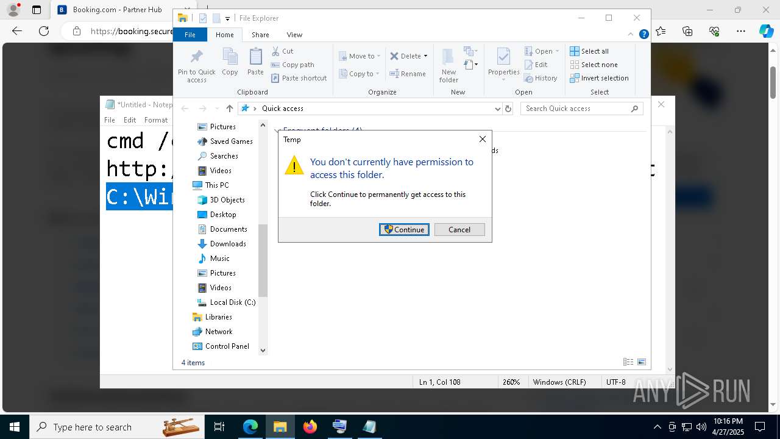The image size is (780, 439).
Task: Select Downloads in navigation tree
Action: pos(222,244)
